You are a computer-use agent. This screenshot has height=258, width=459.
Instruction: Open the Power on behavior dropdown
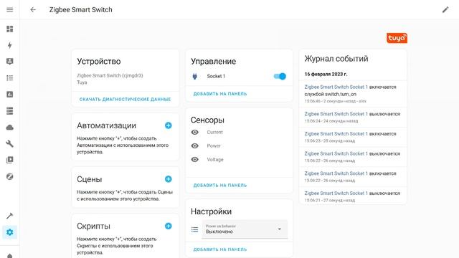pos(245,229)
